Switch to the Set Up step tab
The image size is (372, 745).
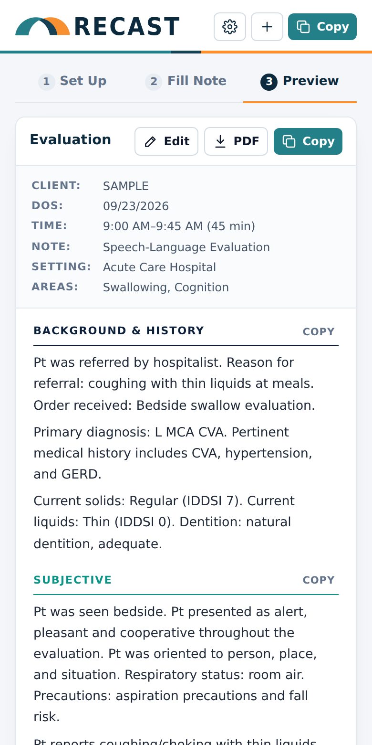click(x=72, y=81)
